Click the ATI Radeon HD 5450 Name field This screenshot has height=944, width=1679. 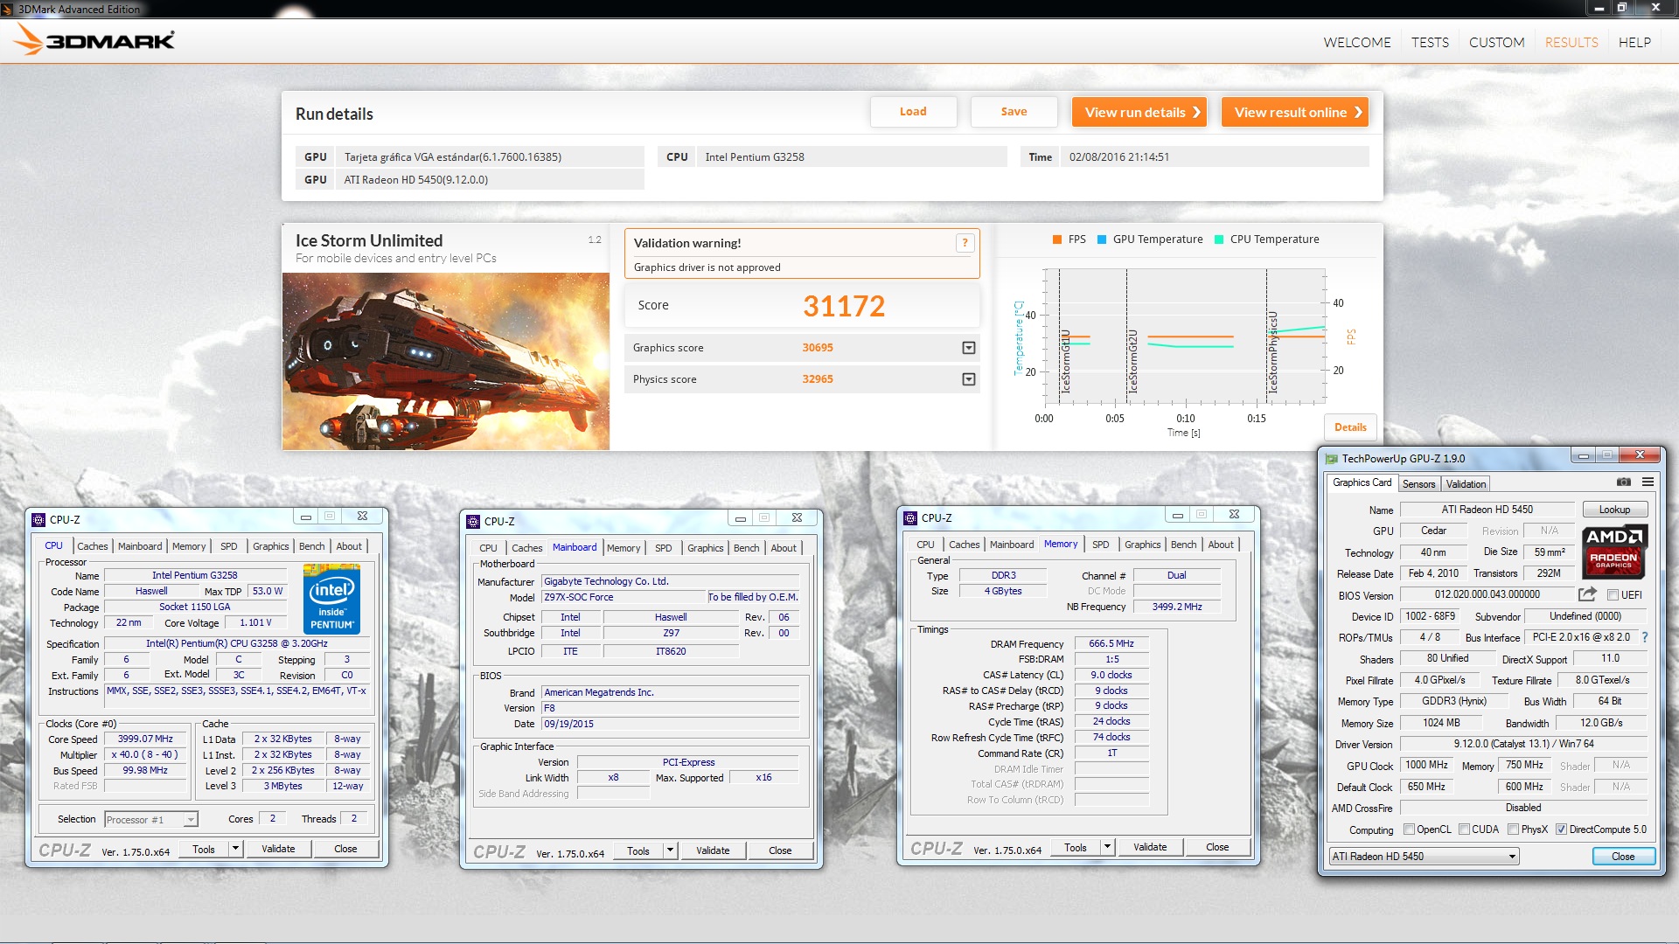[x=1487, y=510]
